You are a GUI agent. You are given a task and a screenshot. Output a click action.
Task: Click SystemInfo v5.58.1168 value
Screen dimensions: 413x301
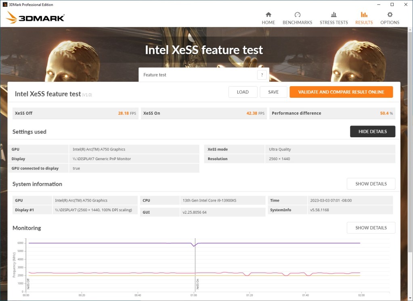click(x=319, y=210)
